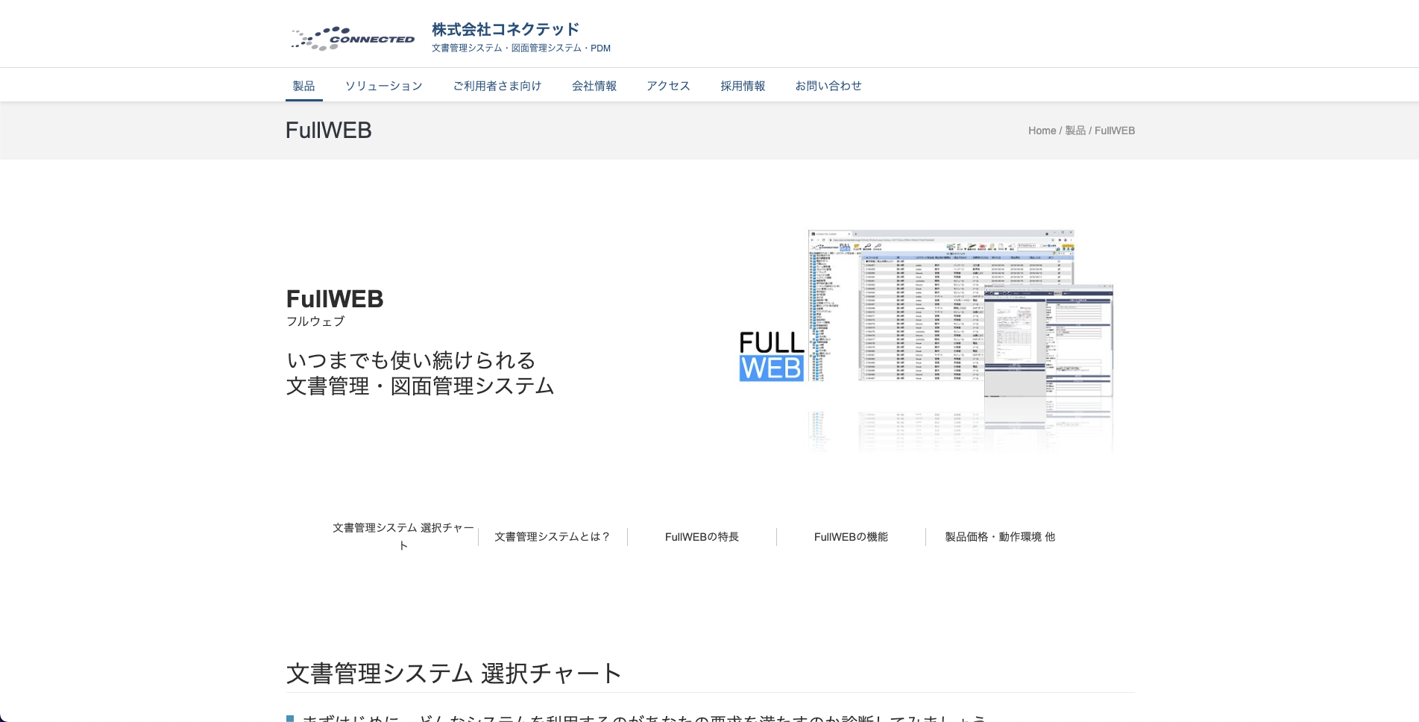This screenshot has width=1419, height=722.
Task: Jump to FullWEBの特長 section
Action: 702,537
